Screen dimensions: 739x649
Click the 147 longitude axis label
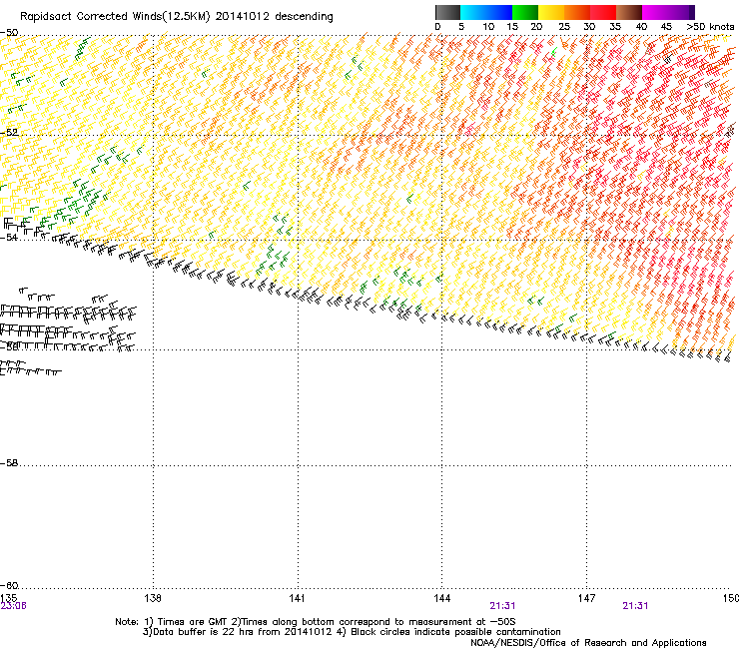[x=587, y=598]
